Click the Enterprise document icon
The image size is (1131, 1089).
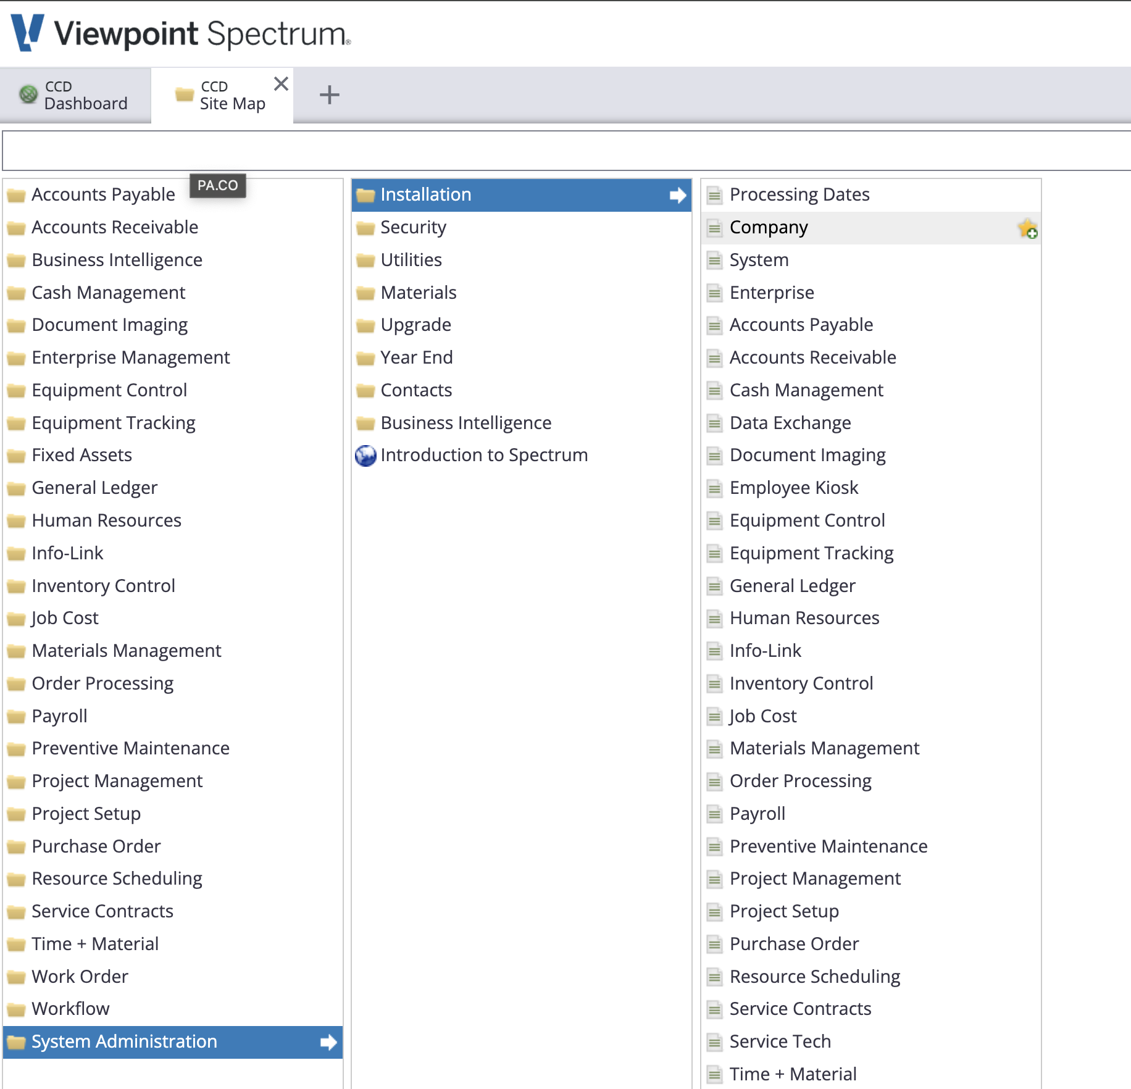pos(714,293)
